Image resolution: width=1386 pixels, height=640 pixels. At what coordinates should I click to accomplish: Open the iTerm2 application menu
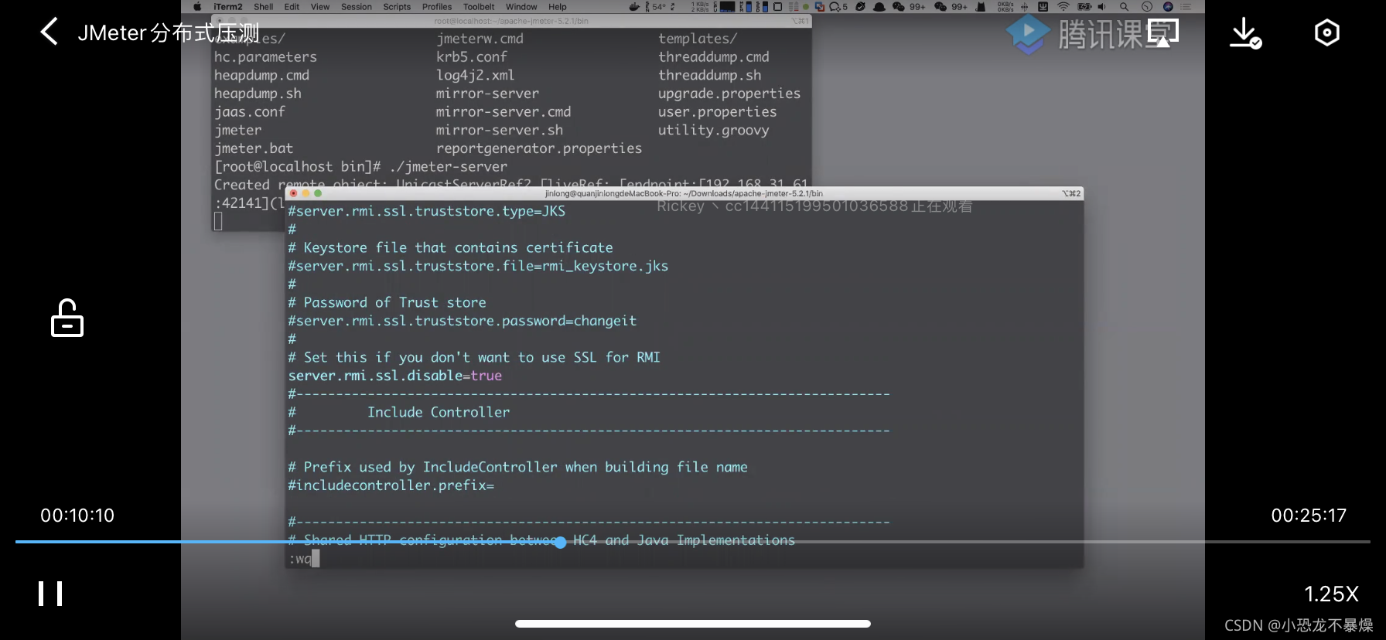227,7
